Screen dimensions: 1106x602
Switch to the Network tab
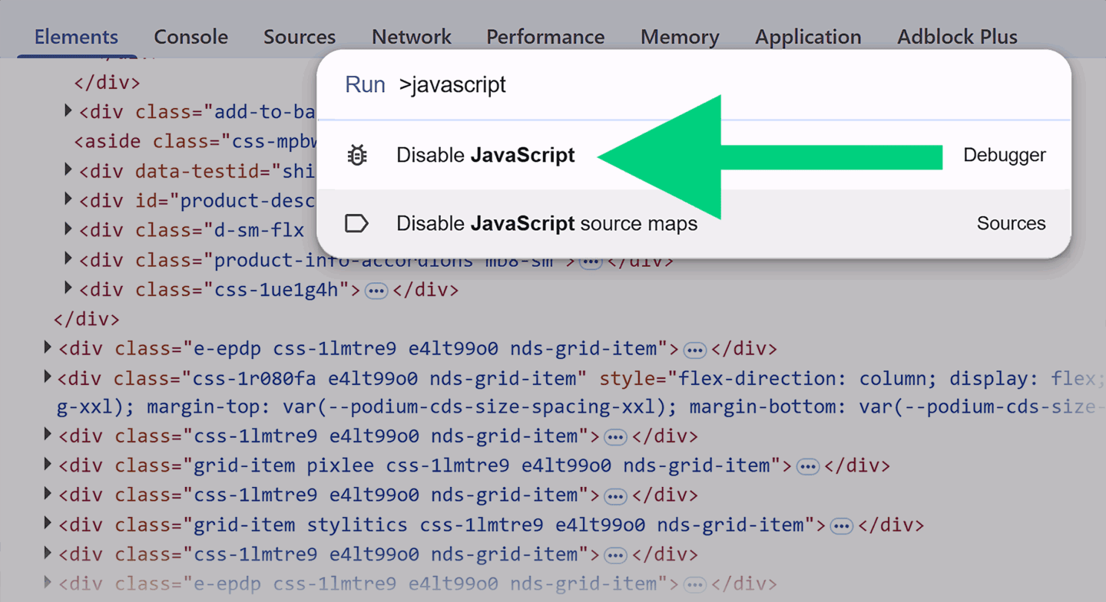click(x=411, y=37)
